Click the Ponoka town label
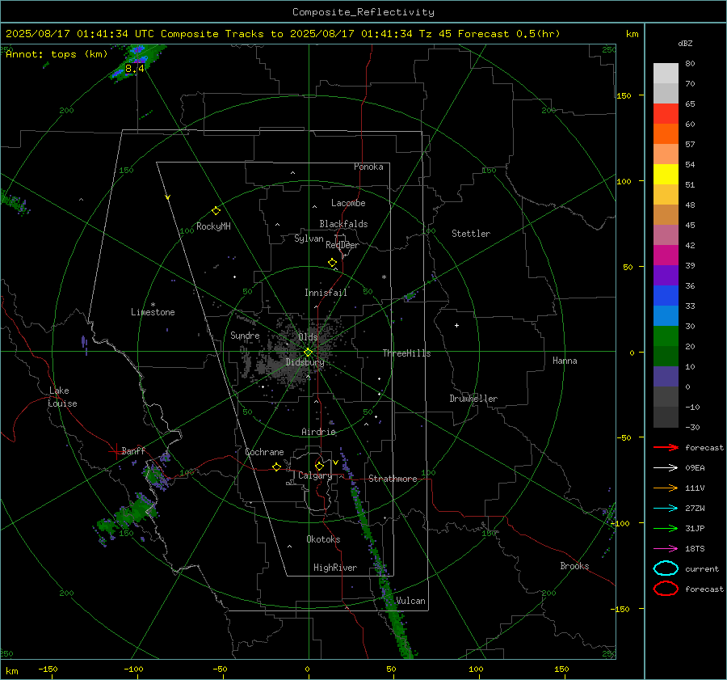Image resolution: width=727 pixels, height=680 pixels. pyautogui.click(x=368, y=167)
